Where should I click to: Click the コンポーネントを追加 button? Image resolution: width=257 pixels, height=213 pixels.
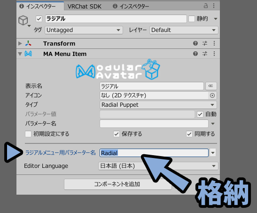(117, 184)
